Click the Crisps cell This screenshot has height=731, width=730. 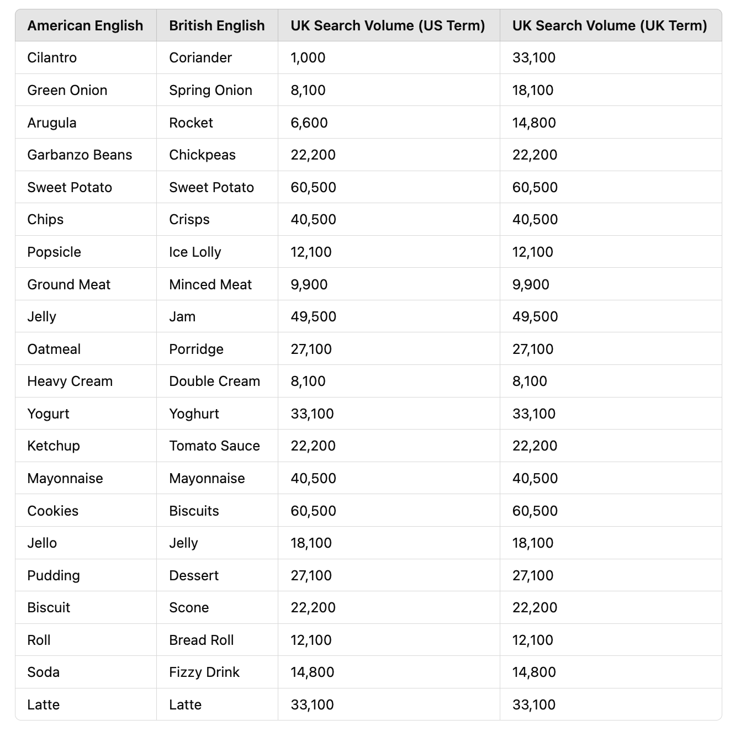[189, 219]
